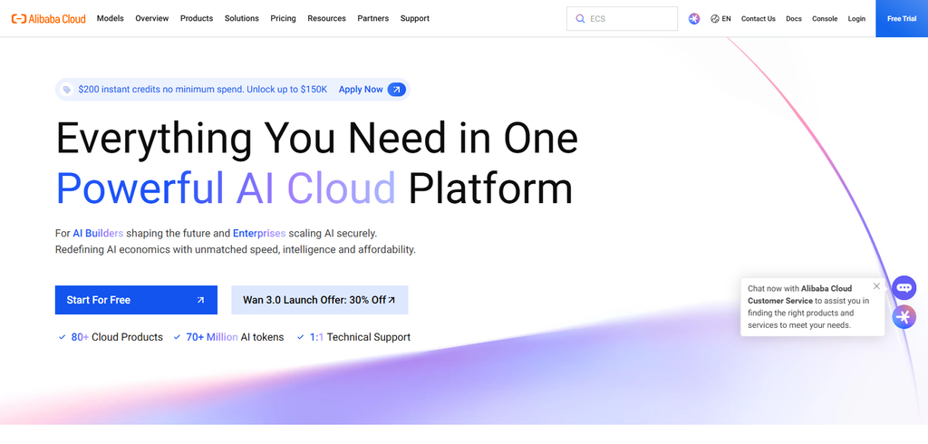Click the globe language icon
Screen dimensions: 928x444
[x=714, y=19]
